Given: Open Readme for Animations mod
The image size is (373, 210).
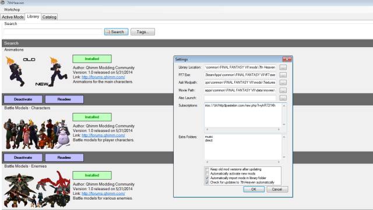Looking at the screenshot, I should click(64, 99).
